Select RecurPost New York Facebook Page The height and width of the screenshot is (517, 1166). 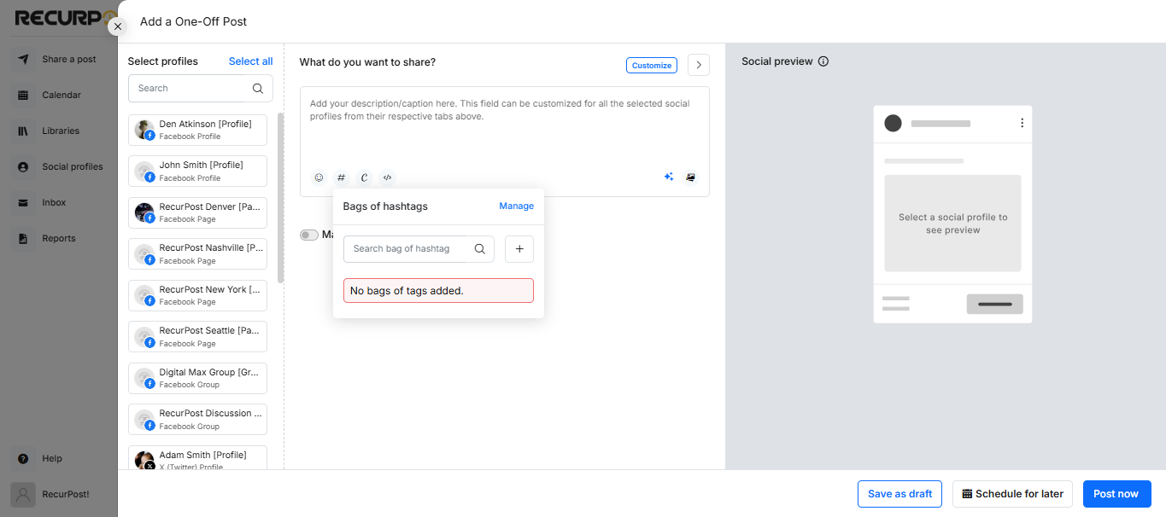pyautogui.click(x=197, y=295)
